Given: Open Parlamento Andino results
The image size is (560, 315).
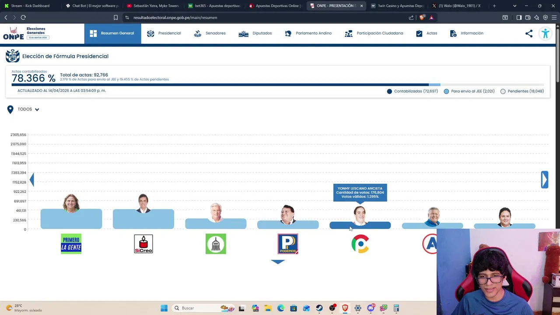Looking at the screenshot, I should coord(308,33).
